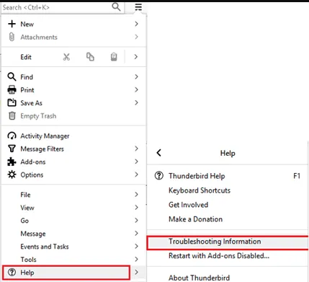Click the plus icon beside New
Viewport: 309px width, 282px height.
point(12,24)
